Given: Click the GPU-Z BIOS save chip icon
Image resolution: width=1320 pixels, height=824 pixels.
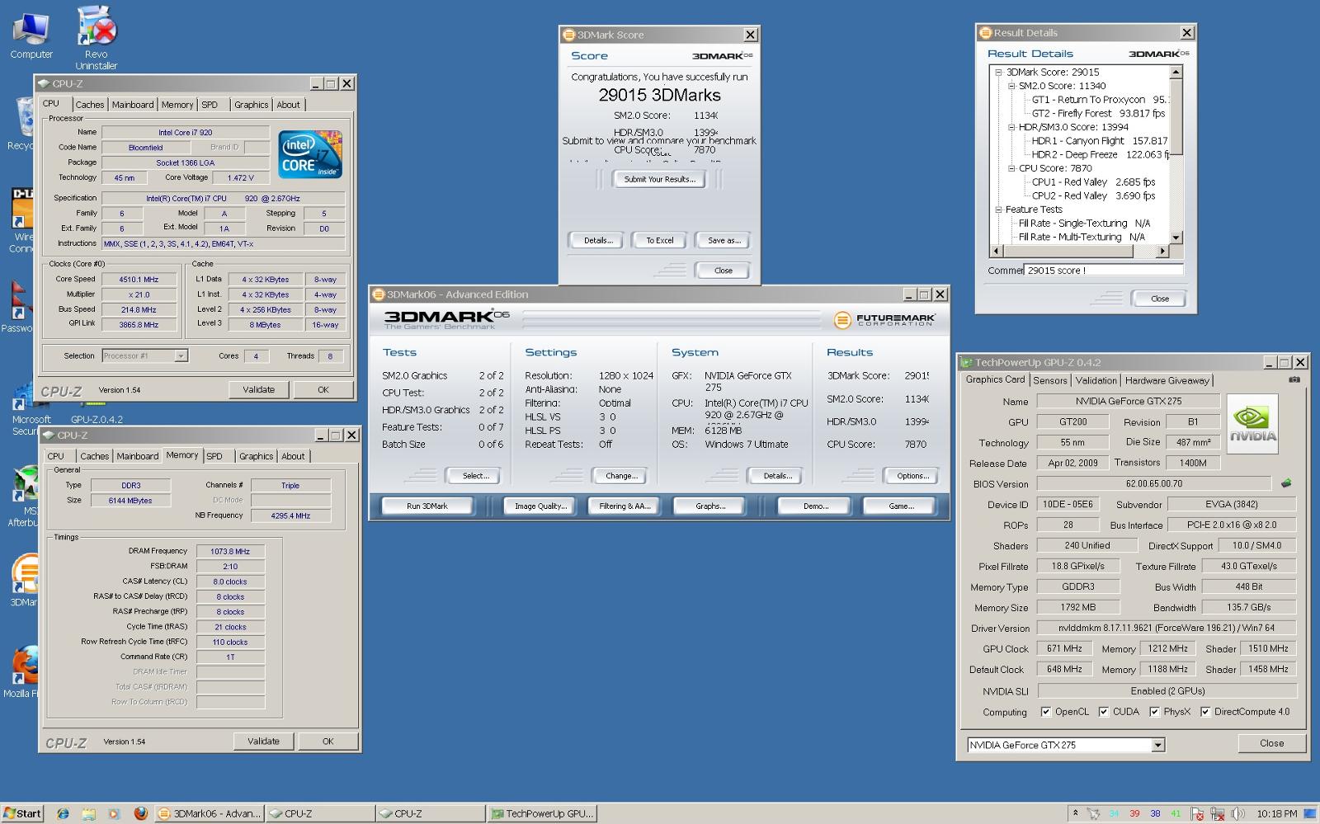Looking at the screenshot, I should tap(1285, 483).
